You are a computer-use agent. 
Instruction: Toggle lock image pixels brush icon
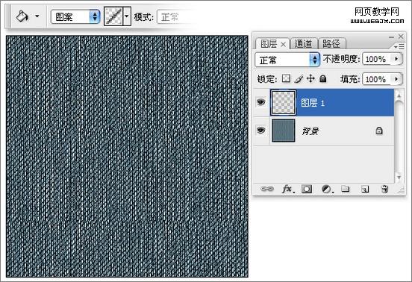pos(299,78)
